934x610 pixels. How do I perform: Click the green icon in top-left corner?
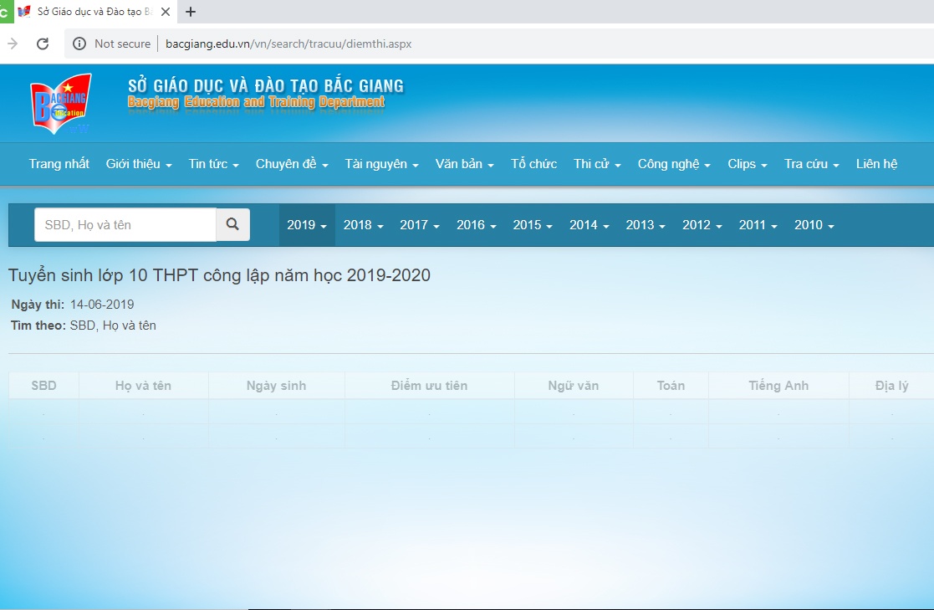click(x=5, y=12)
